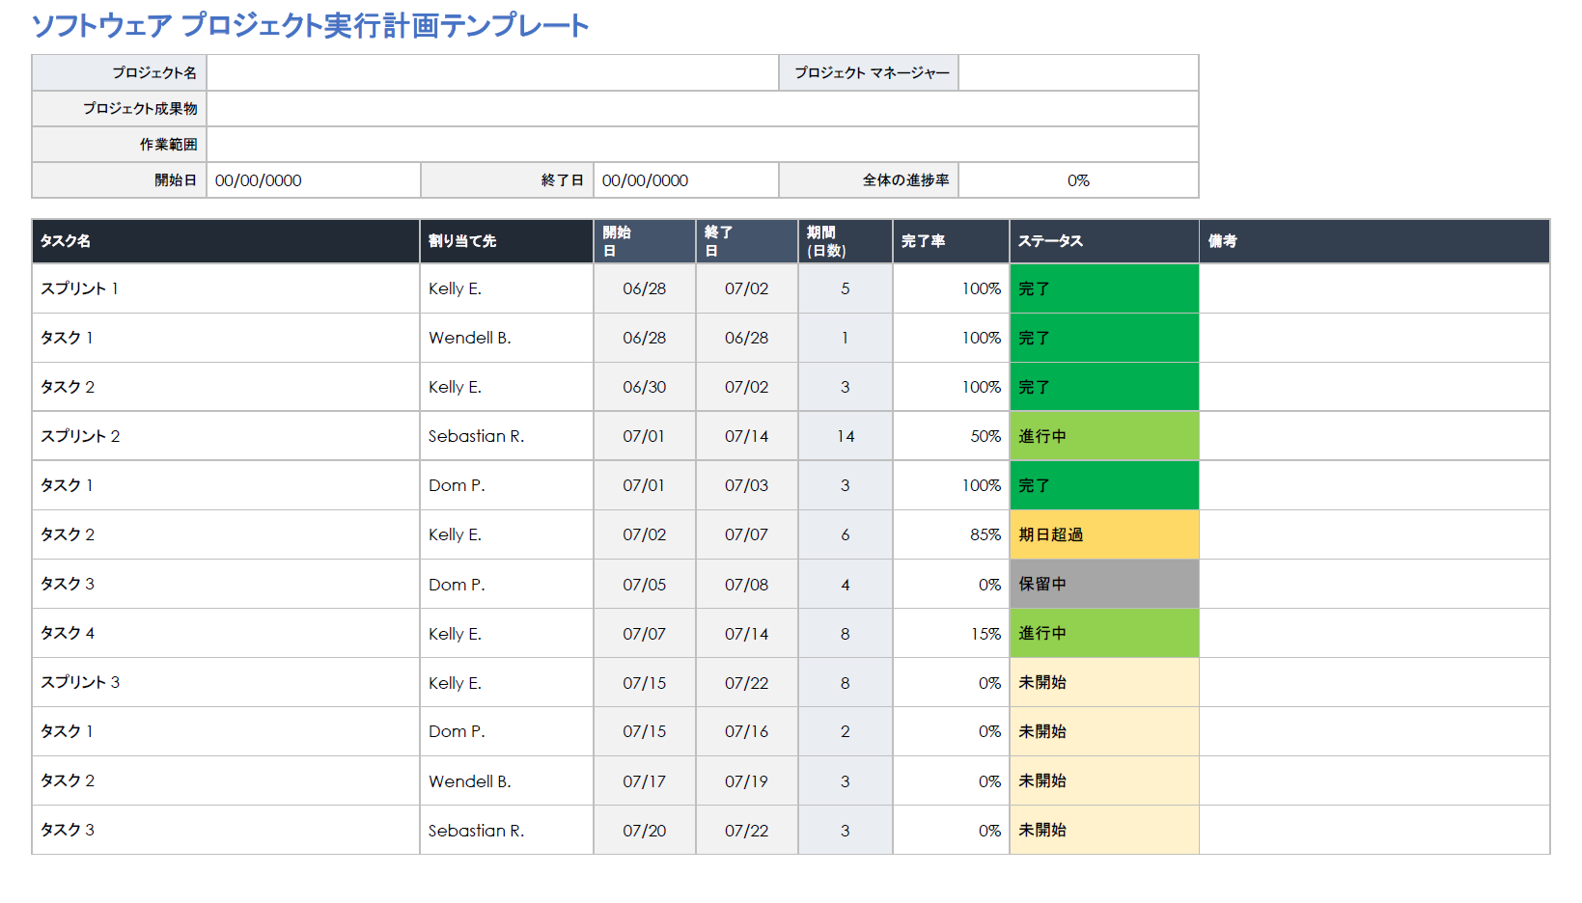Click the duration 4 cell
This screenshot has width=1582, height=903.
click(x=846, y=584)
